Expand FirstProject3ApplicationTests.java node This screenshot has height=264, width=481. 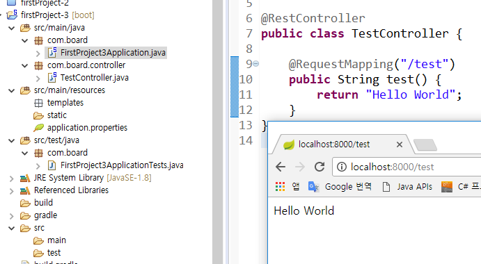pyautogui.click(x=38, y=166)
